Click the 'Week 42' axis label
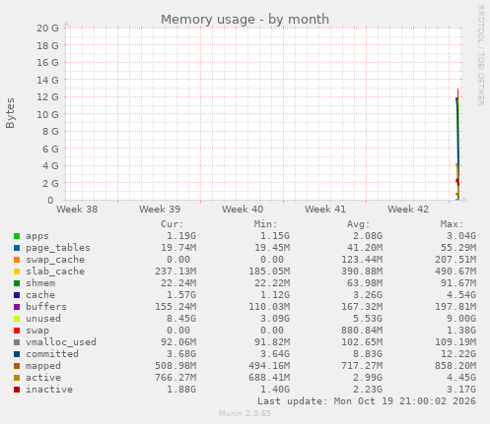This screenshot has width=490, height=424. coord(408,210)
